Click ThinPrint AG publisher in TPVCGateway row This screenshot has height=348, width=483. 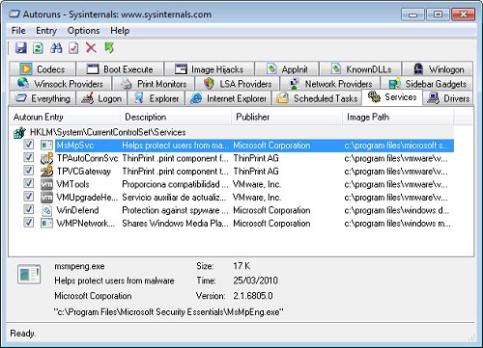click(256, 172)
